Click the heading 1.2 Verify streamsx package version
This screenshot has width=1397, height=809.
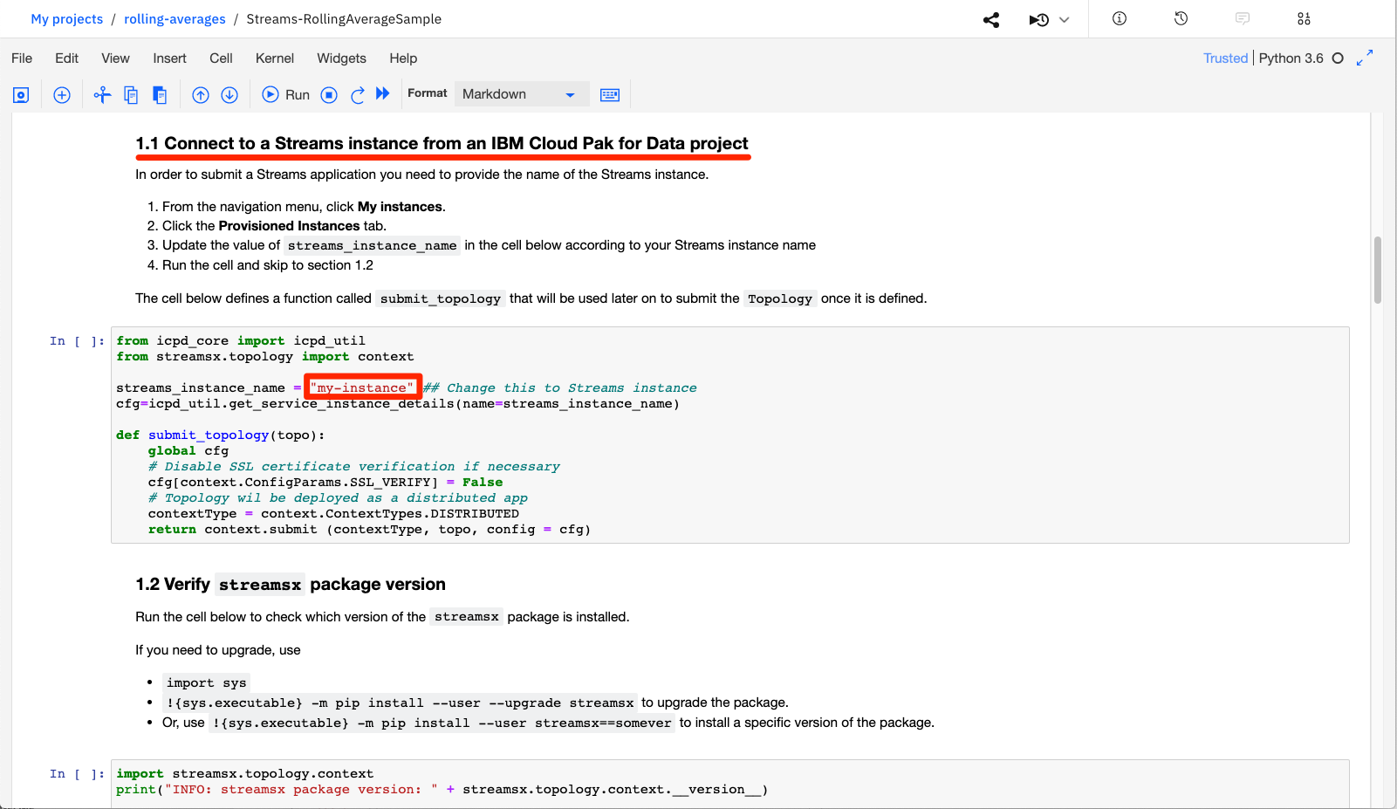pyautogui.click(x=291, y=585)
